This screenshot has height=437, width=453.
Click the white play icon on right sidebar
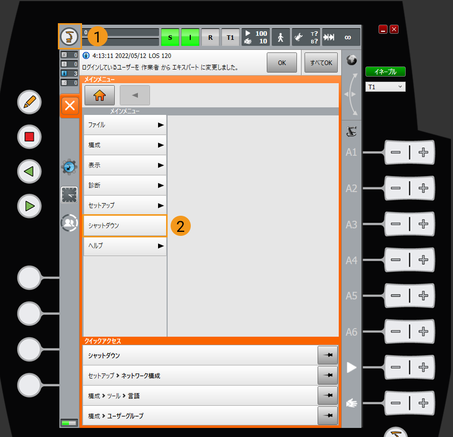[x=351, y=367]
